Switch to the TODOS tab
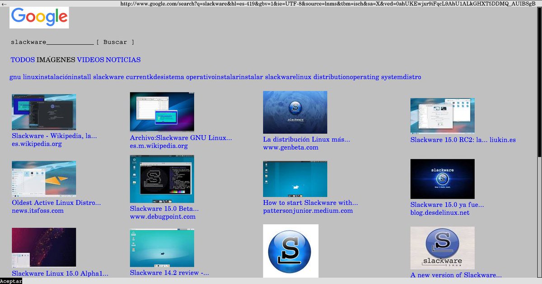The height and width of the screenshot is (284, 542). (23, 60)
